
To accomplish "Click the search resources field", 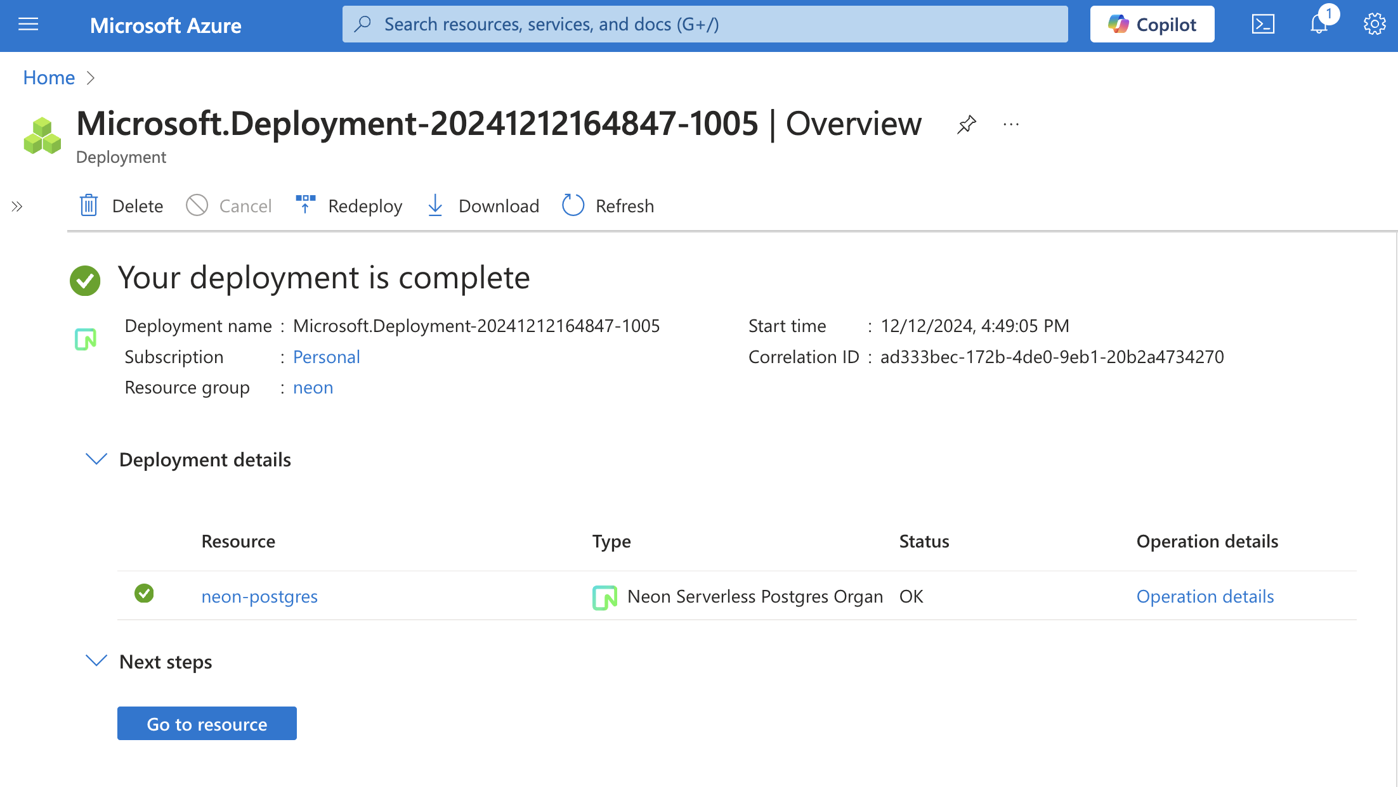I will click(704, 23).
